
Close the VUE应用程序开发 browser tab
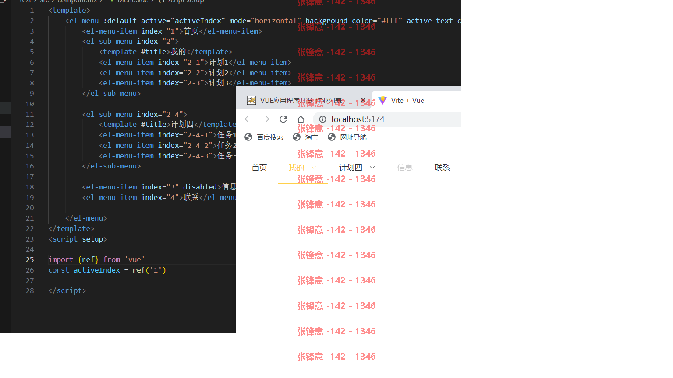[363, 100]
